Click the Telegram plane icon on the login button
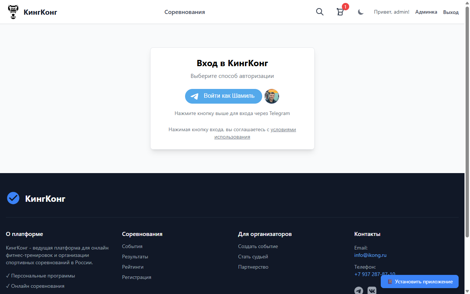 coord(194,96)
